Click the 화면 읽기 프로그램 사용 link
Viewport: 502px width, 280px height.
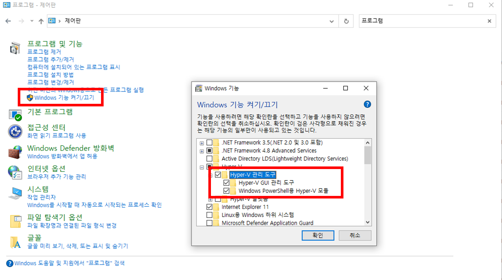57,136
